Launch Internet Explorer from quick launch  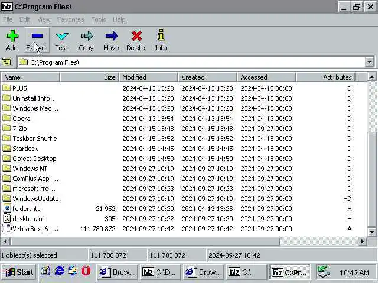coord(59,271)
